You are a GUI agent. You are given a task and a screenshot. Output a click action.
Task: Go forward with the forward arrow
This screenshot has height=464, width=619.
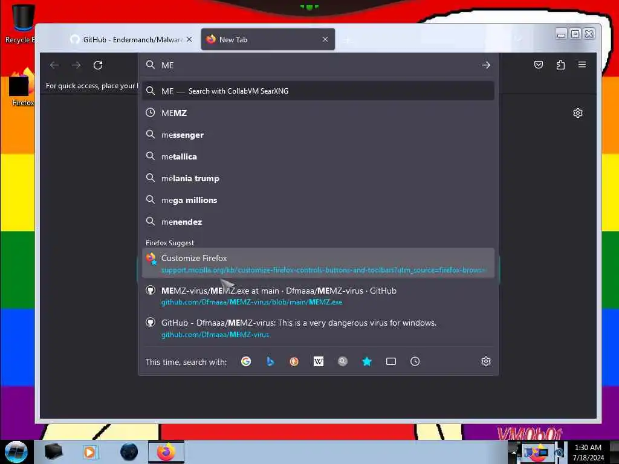click(x=76, y=65)
